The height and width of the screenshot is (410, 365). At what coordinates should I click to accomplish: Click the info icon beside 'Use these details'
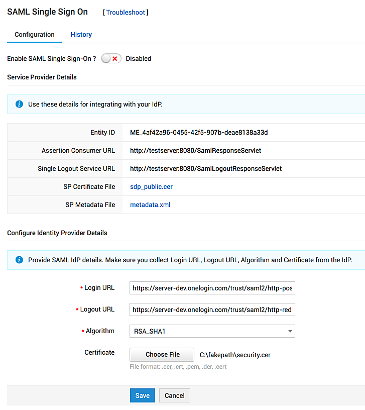tap(19, 105)
